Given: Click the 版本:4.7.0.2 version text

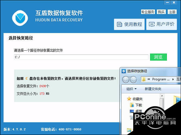Looking at the screenshot, I should coord(15,129).
